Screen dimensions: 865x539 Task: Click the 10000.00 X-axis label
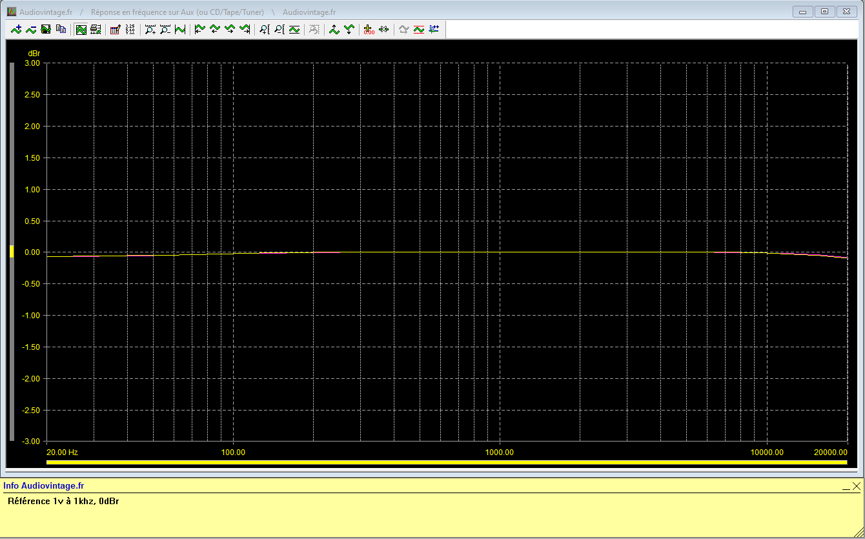point(767,453)
